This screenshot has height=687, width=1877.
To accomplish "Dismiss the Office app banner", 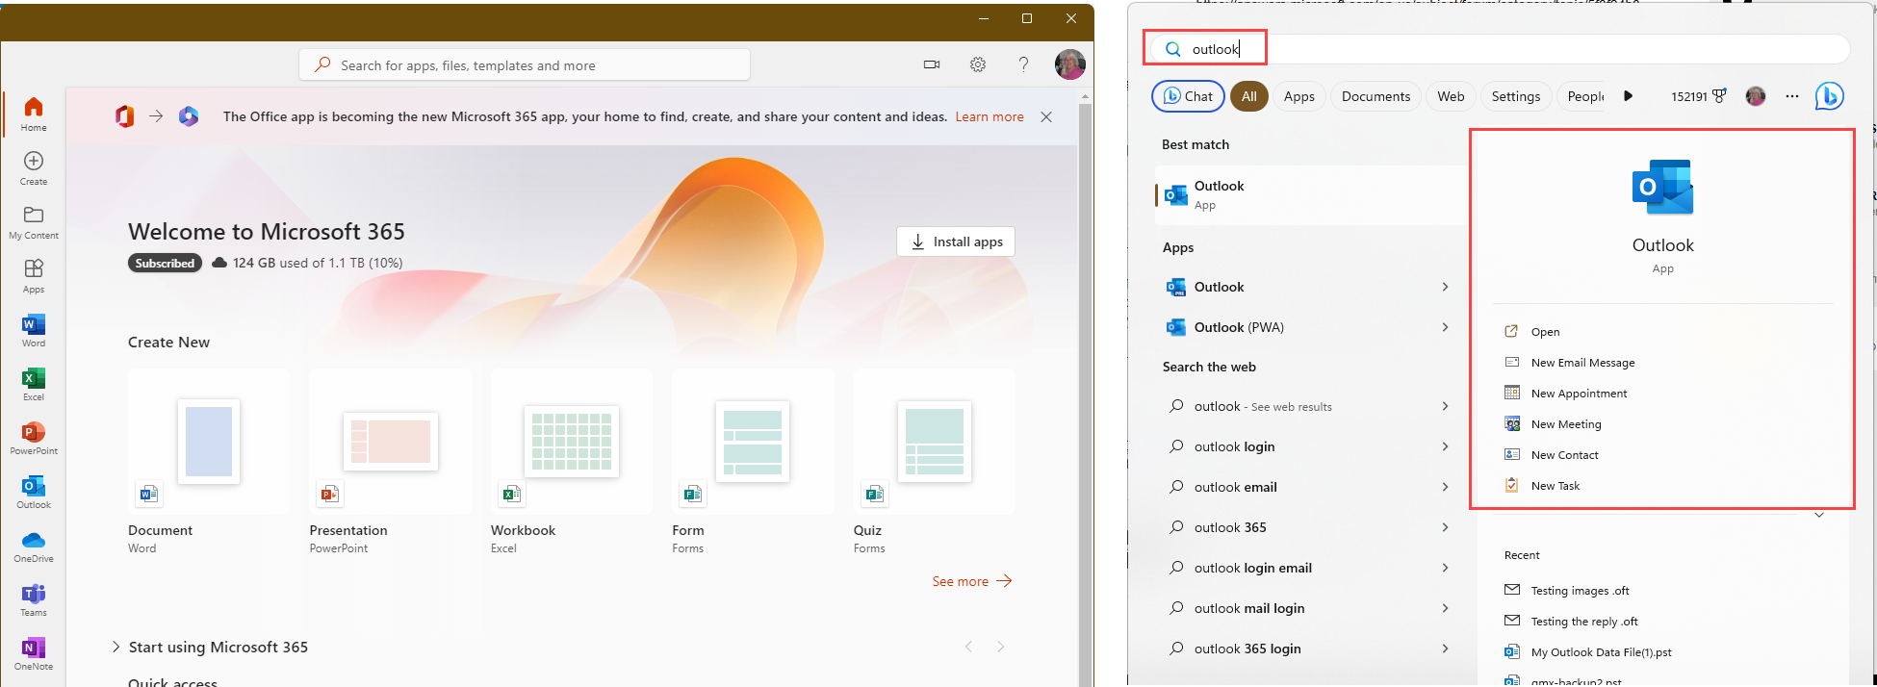I will 1046,116.
